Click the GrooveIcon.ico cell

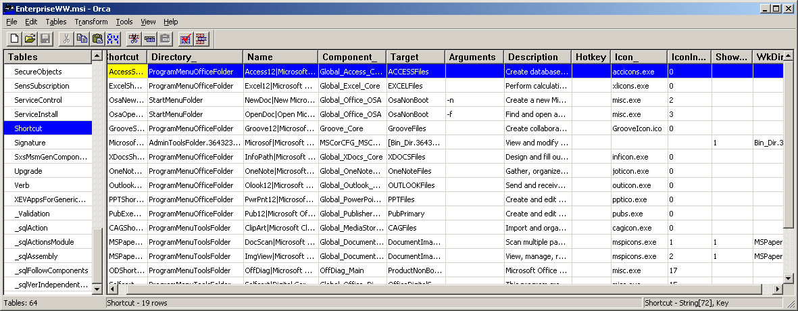tap(639, 128)
